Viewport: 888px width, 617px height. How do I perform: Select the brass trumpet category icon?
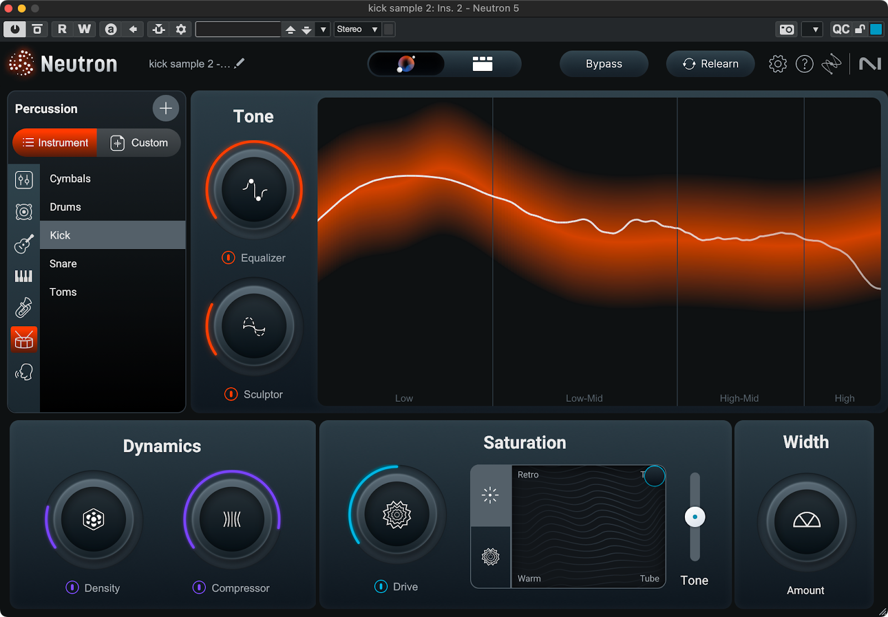point(23,307)
